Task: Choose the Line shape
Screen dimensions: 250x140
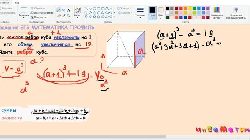Action: point(86,9)
